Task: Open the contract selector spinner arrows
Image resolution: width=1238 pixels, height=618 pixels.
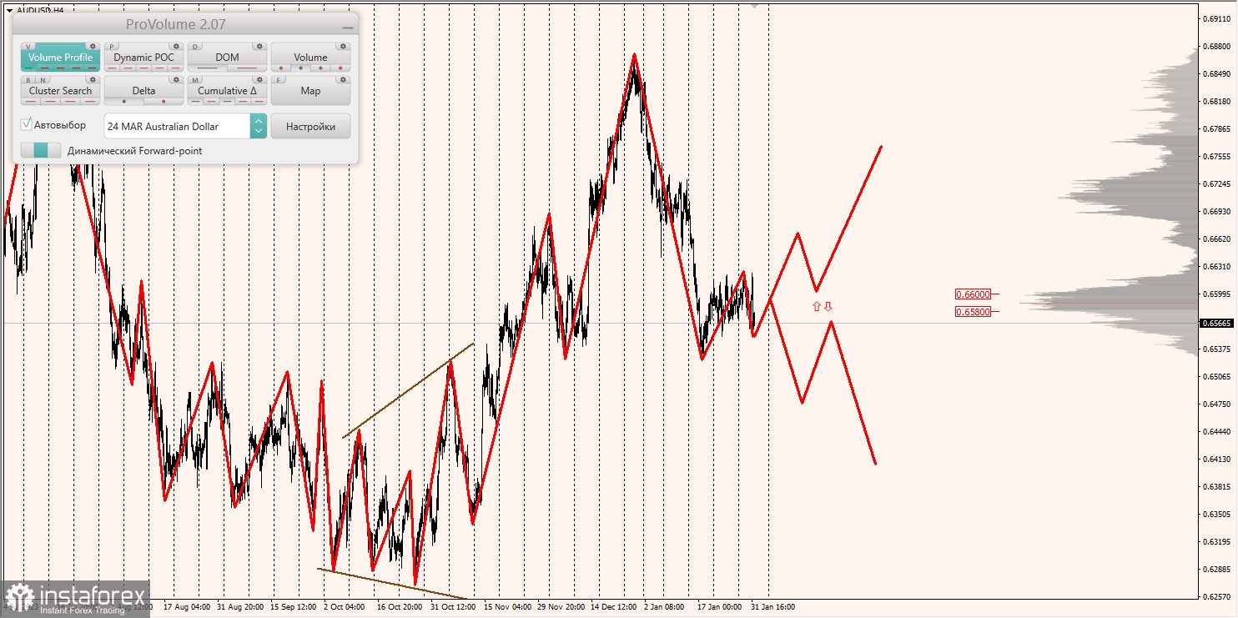Action: click(259, 126)
